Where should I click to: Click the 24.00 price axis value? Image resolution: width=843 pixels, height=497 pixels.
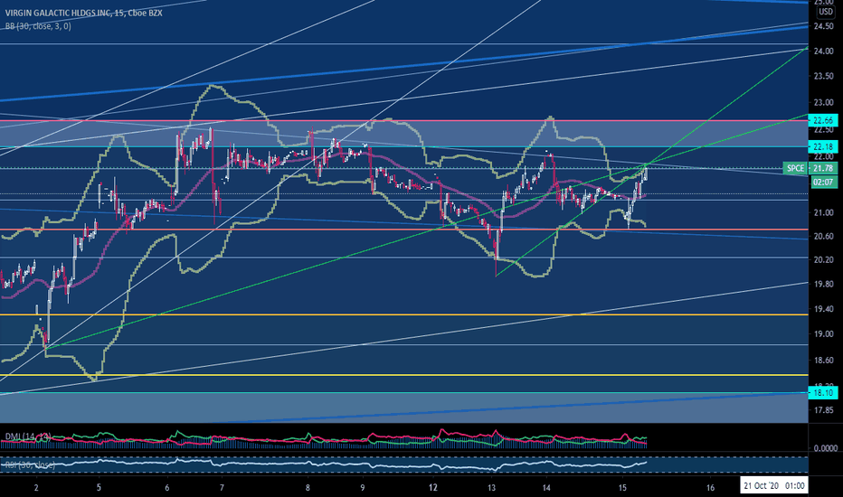(824, 52)
